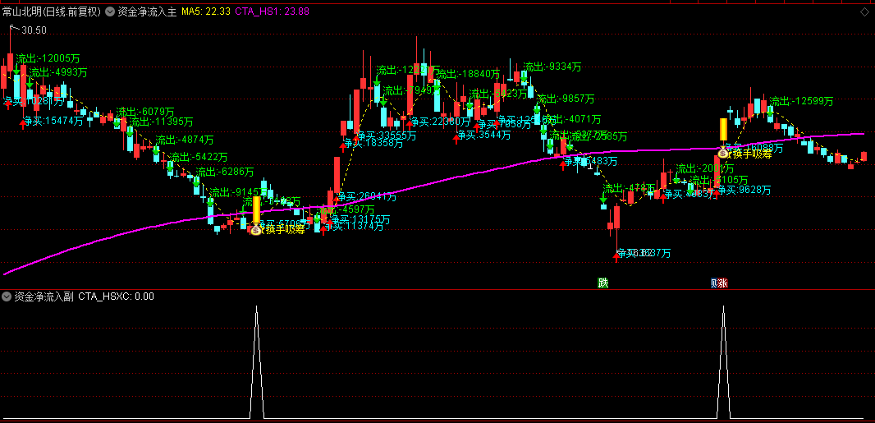
Task: Click red up arrow at the lowest candle
Action: [x=616, y=257]
